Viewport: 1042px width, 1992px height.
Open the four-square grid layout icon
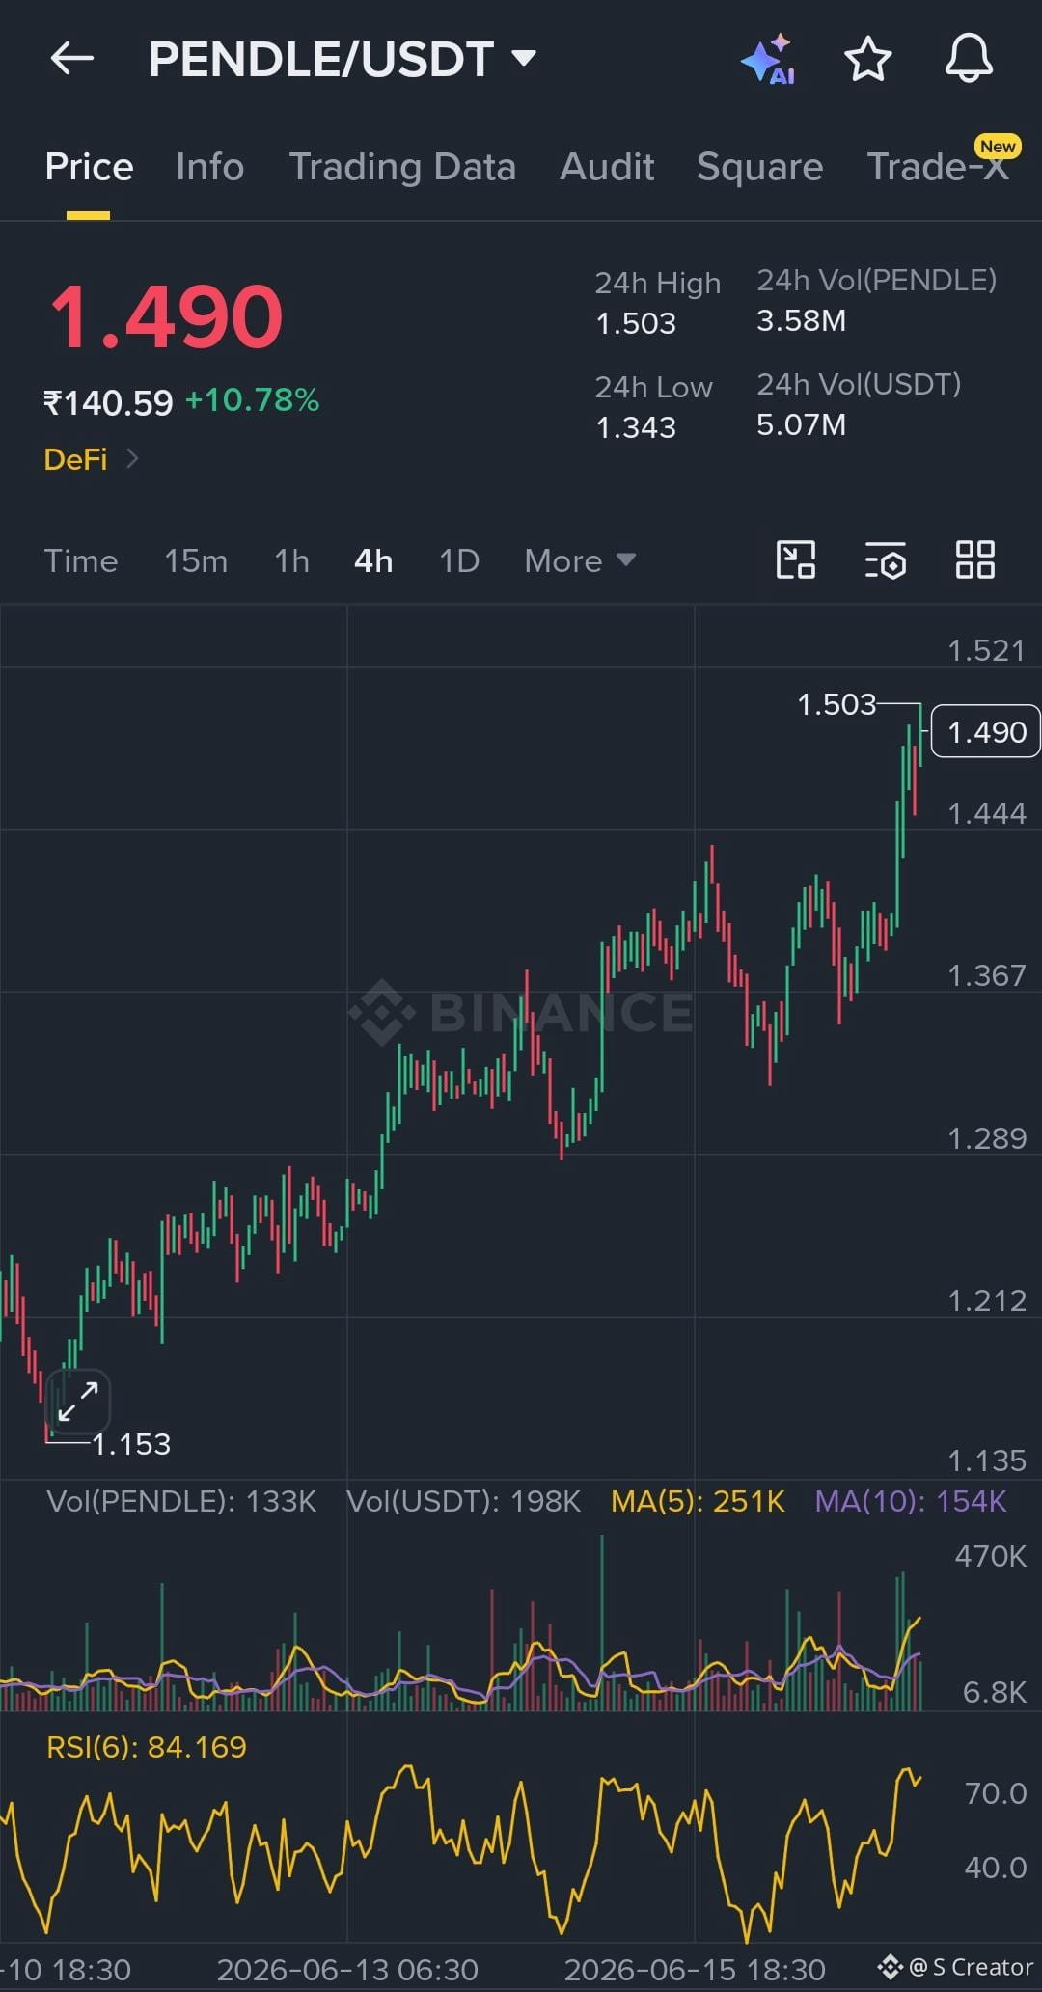pyautogui.click(x=974, y=559)
